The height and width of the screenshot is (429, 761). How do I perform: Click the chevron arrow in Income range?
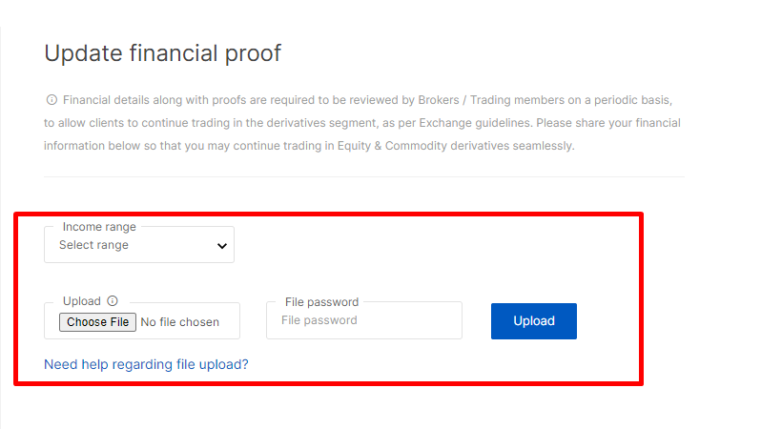pos(222,246)
